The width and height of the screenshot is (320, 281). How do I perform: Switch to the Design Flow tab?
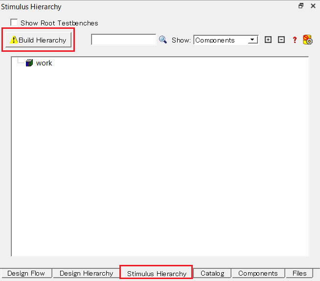coord(26,273)
